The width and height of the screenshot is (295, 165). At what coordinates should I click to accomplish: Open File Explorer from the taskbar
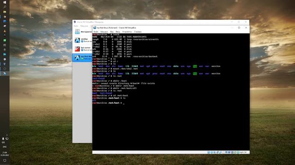coord(5,12)
